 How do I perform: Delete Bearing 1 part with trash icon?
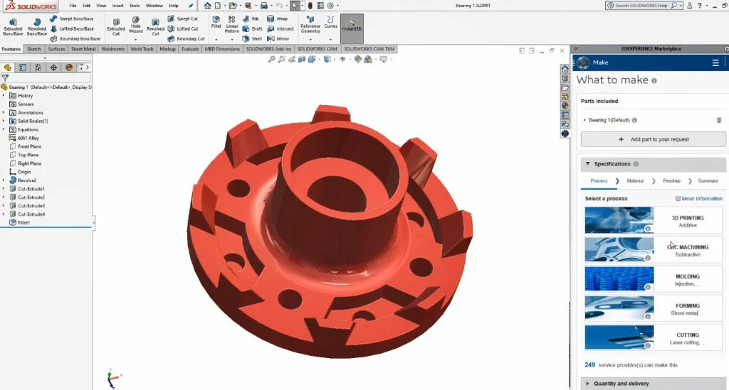(718, 120)
